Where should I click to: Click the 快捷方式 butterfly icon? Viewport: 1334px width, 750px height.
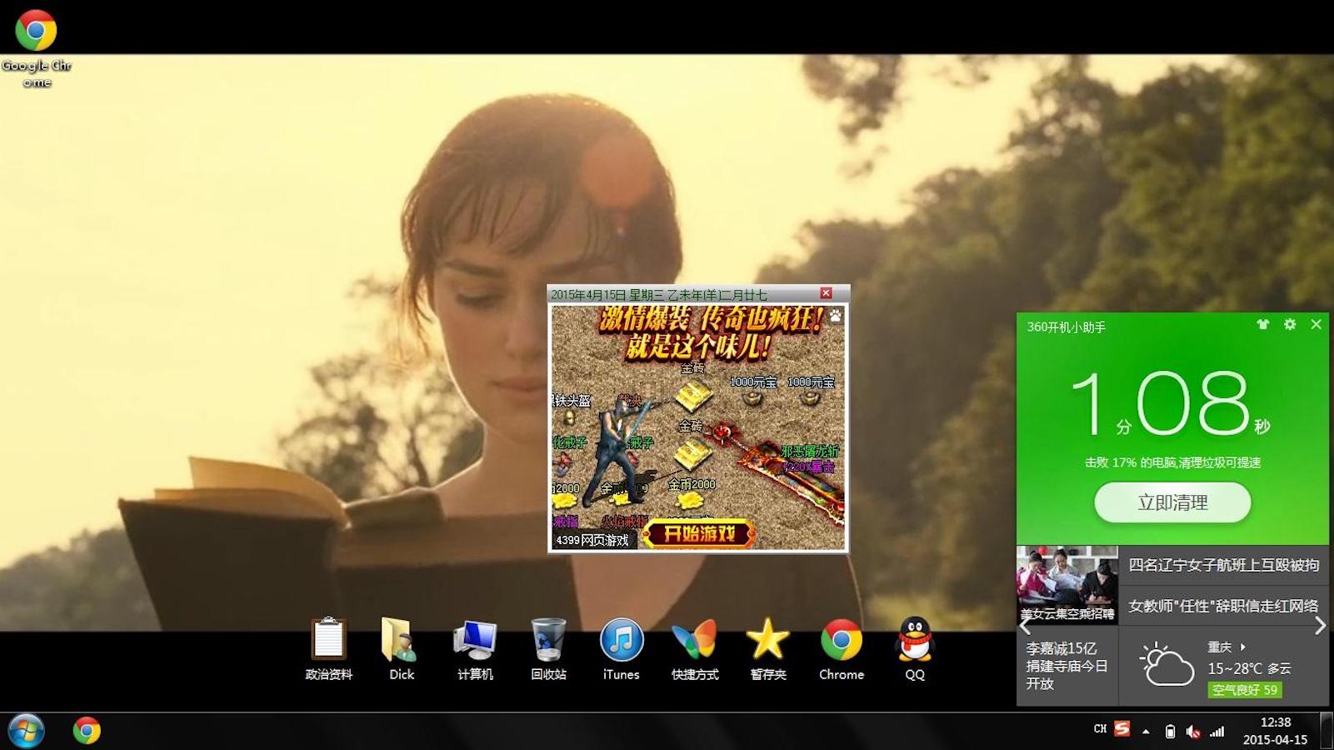click(x=694, y=642)
